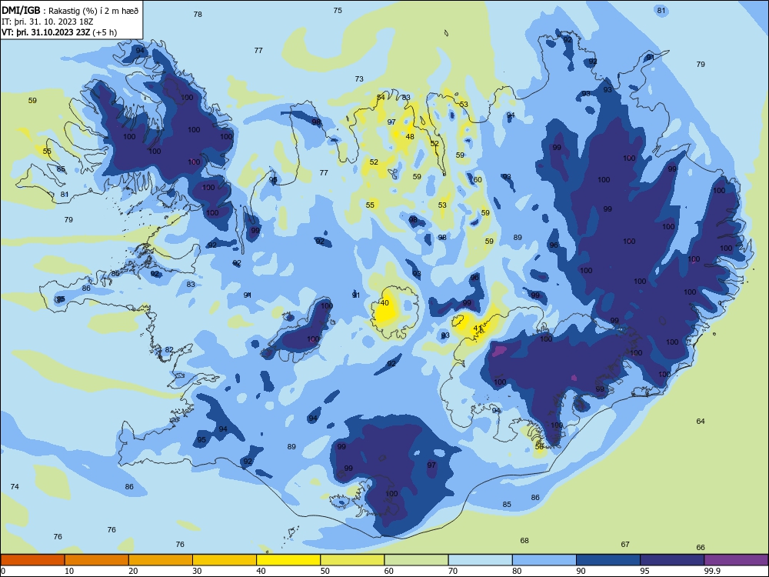Image resolution: width=769 pixels, height=577 pixels.
Task: Click the medium blue 80–90 legend swatch
Action: pos(544,560)
